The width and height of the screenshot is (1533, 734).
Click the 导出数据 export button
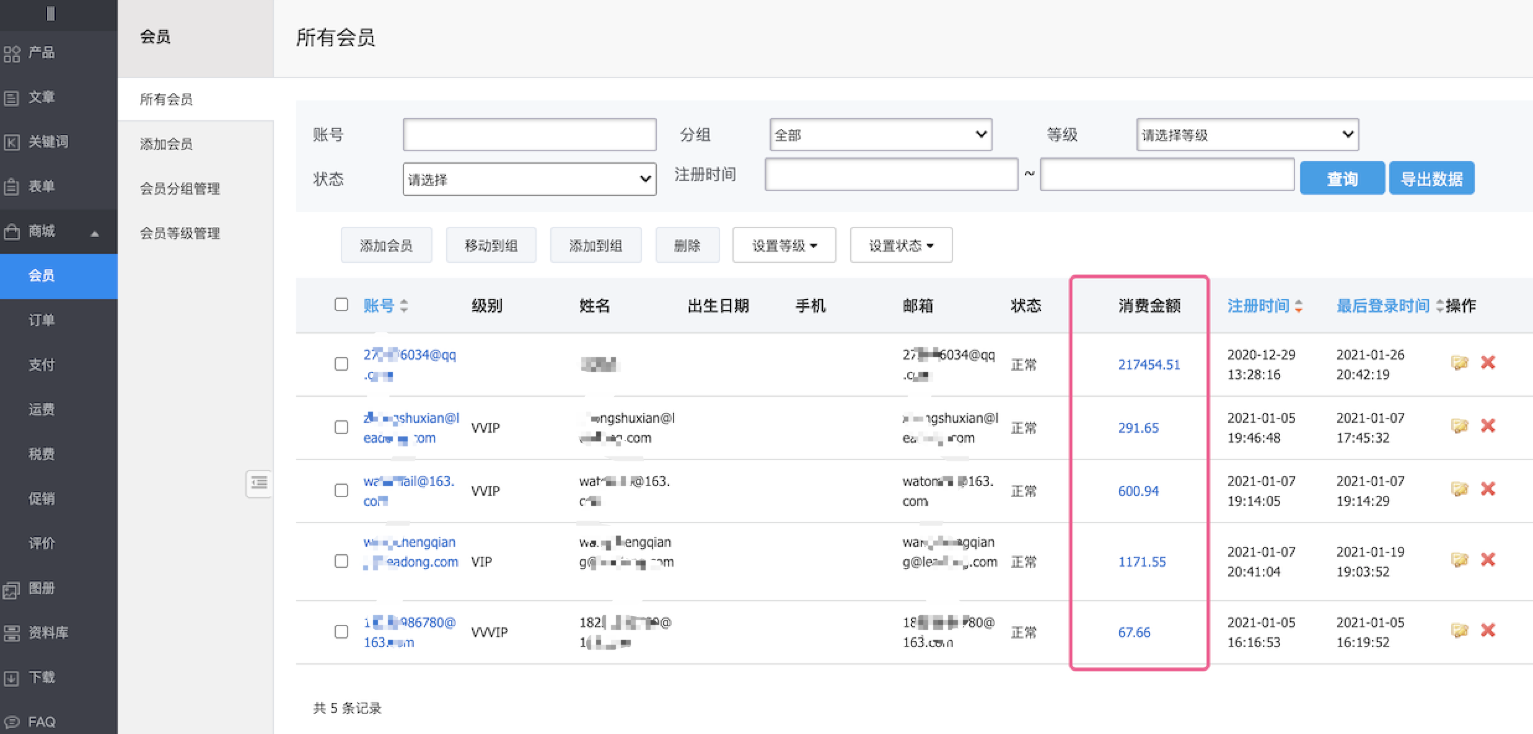(x=1431, y=179)
